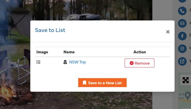Click the location pin on the map
The image size is (191, 109).
188,96
